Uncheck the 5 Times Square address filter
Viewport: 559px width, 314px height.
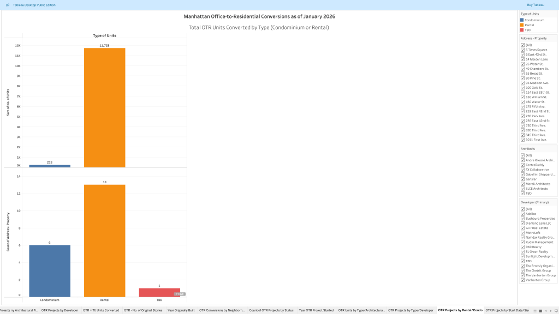(523, 50)
